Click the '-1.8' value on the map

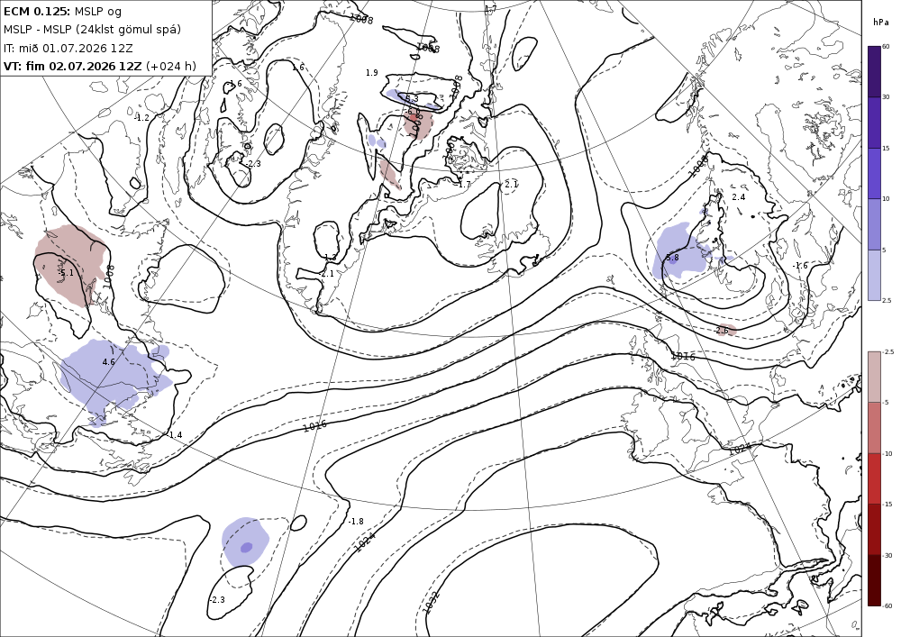(x=356, y=522)
